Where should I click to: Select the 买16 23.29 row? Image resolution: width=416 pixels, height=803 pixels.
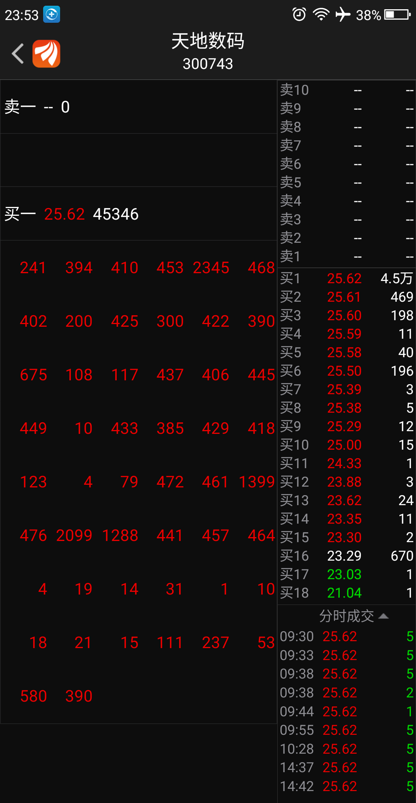point(347,556)
